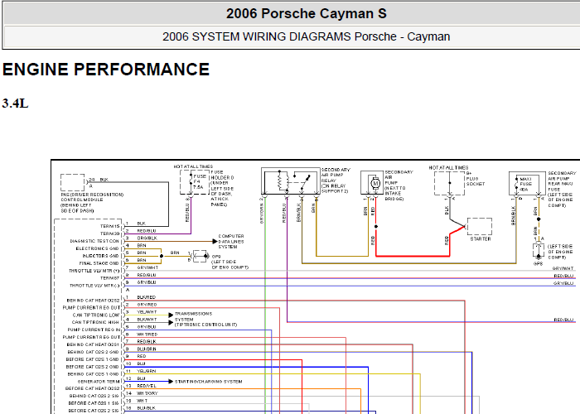580x414 pixels.
Task: Click the 'RED/BLK' wire color label
Action: 147,341
